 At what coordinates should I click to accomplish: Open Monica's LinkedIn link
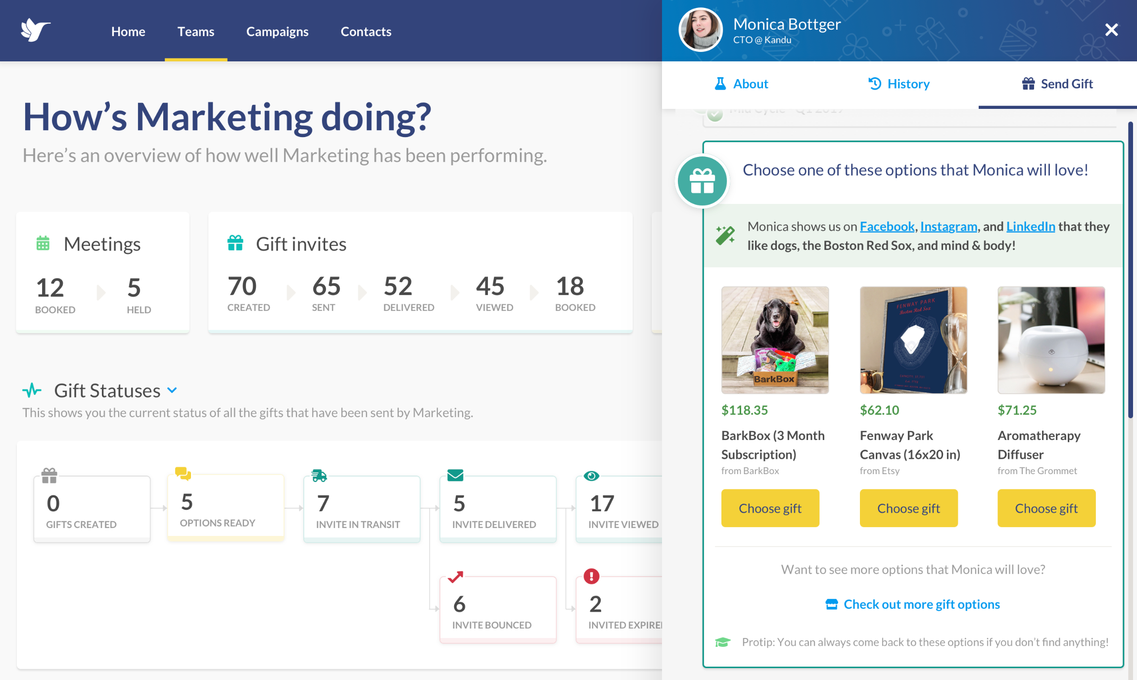pos(1031,227)
